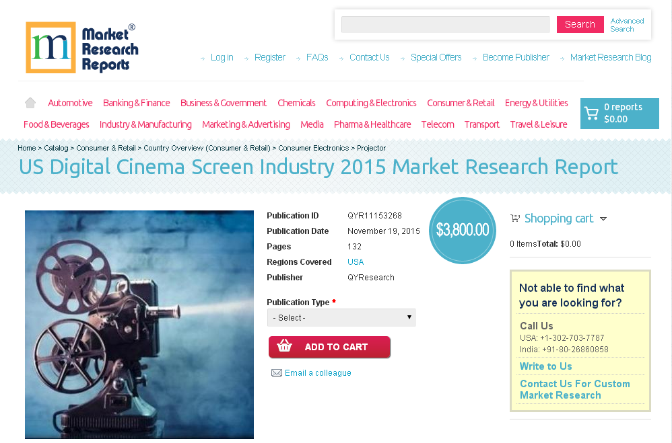Open the Advanced Search link
The width and height of the screenshot is (672, 443).
click(627, 25)
